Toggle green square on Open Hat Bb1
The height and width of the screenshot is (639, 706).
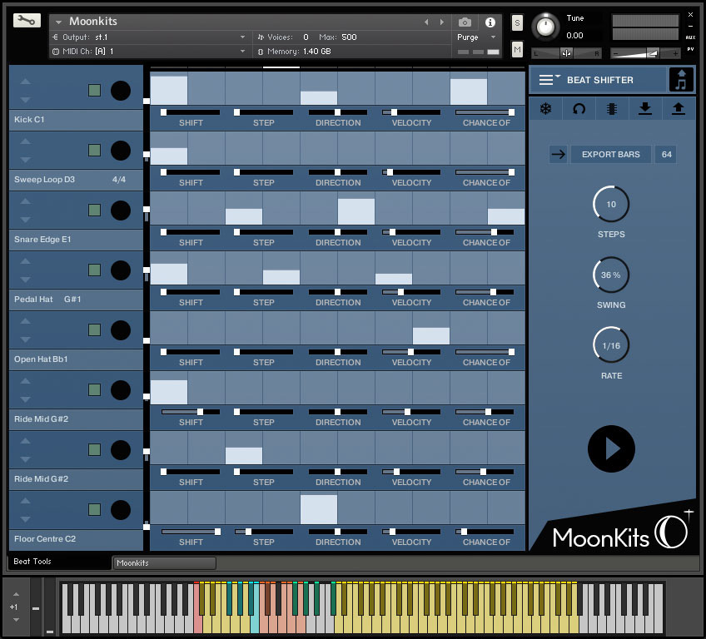pyautogui.click(x=94, y=329)
